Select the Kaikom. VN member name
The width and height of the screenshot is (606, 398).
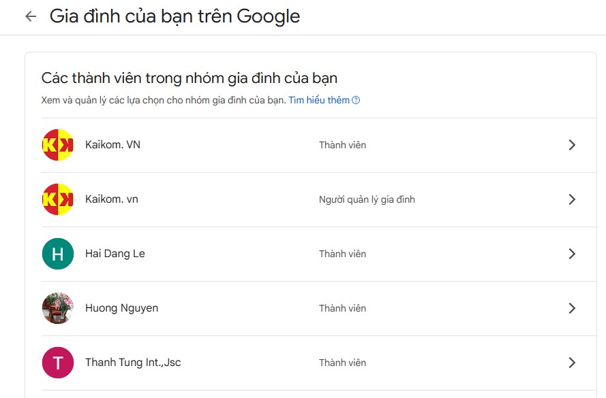click(112, 145)
